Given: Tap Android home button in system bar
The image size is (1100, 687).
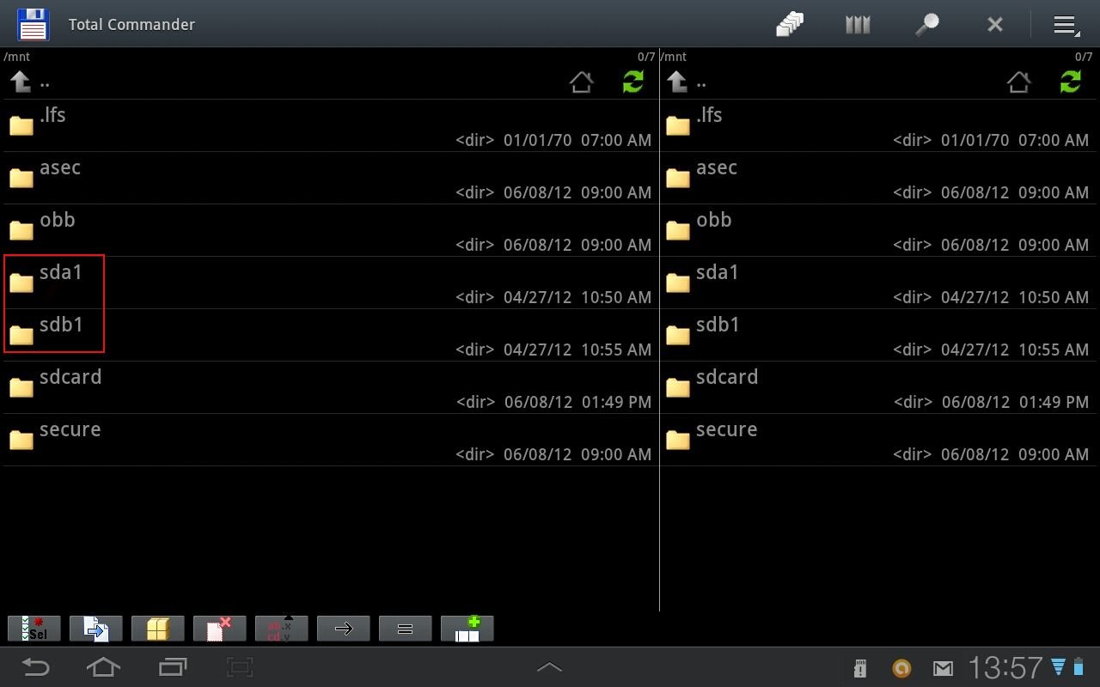Looking at the screenshot, I should (x=103, y=666).
